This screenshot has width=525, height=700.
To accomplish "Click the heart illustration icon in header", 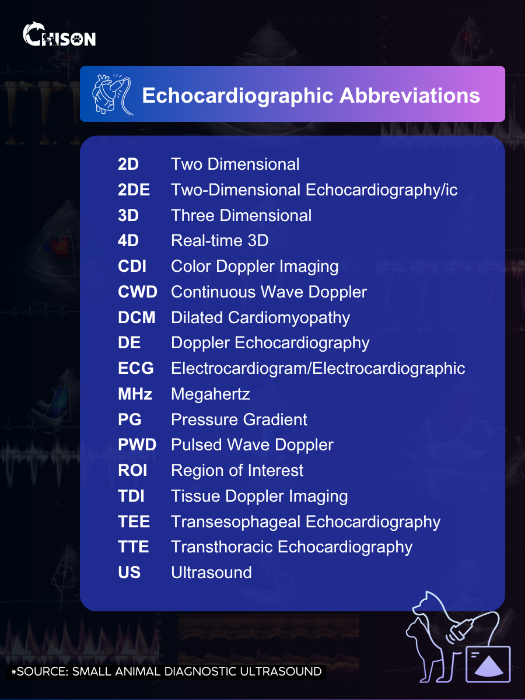I will tap(113, 94).
